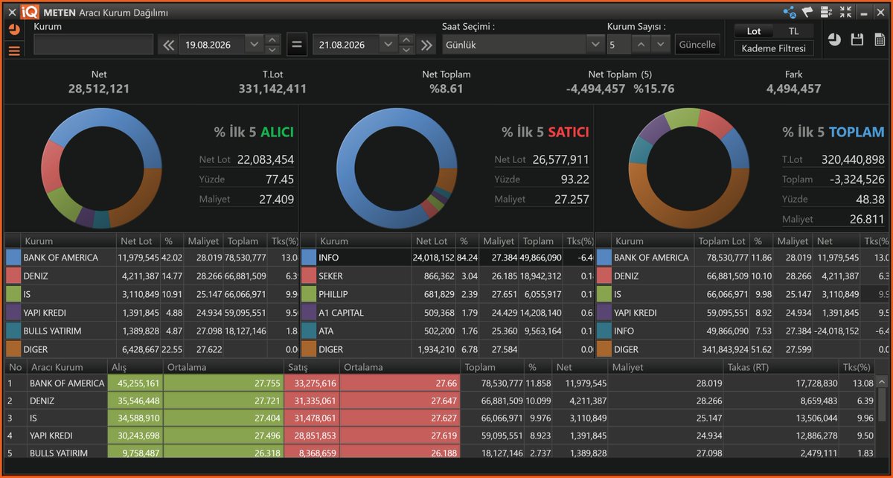Switch to TL unit toggle
Viewport: 893px width, 478px height.
click(x=793, y=31)
